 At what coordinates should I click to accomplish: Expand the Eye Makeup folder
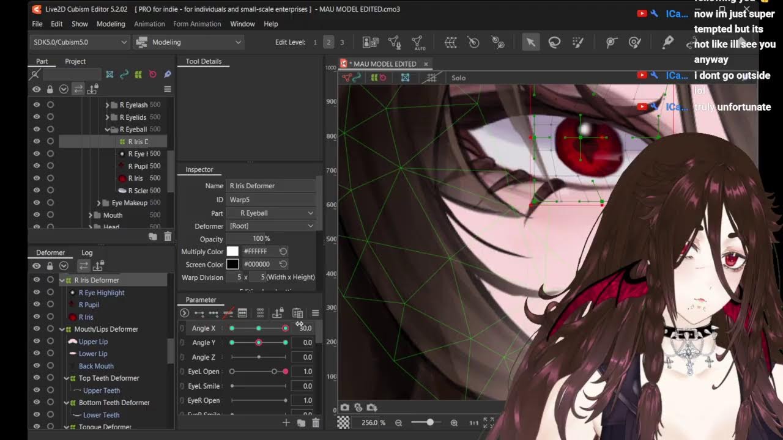(x=98, y=203)
